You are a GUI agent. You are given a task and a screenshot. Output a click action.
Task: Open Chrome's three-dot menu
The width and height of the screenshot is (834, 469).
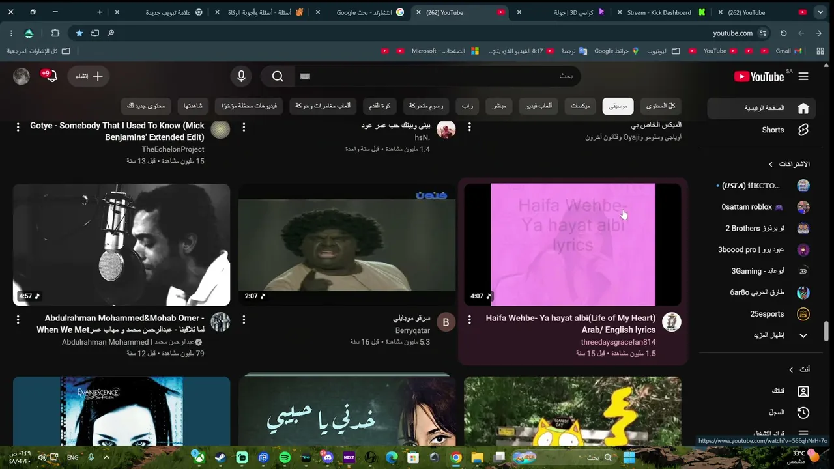pyautogui.click(x=11, y=33)
